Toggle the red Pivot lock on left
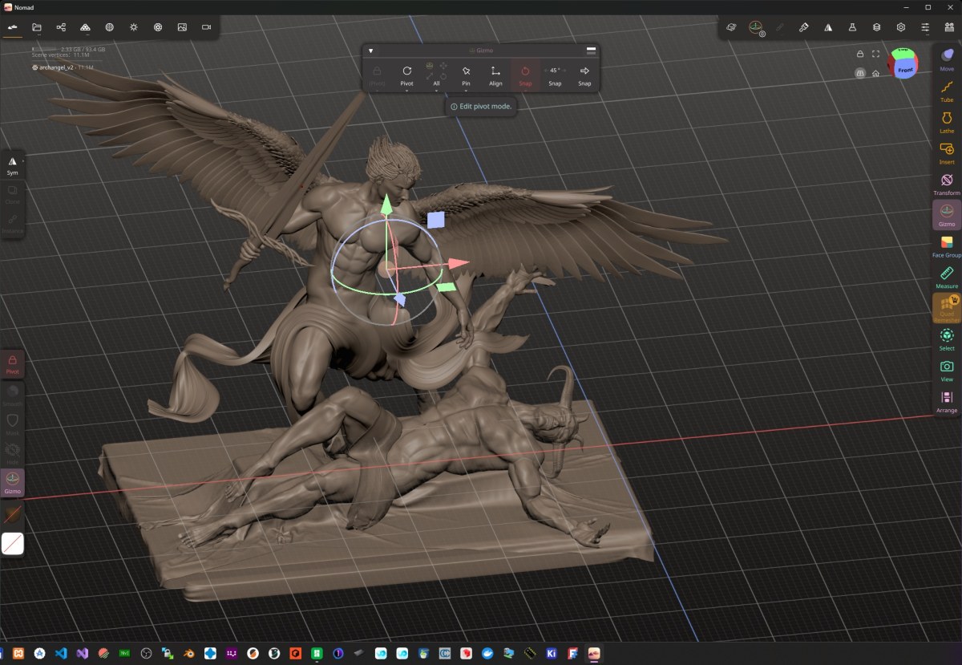This screenshot has height=665, width=962. pos(13,364)
